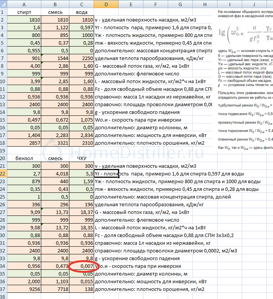Image resolution: width=273 pixels, height=299 pixels.
Task: Click cell A7 with value 901
Action: [x=24, y=58]
